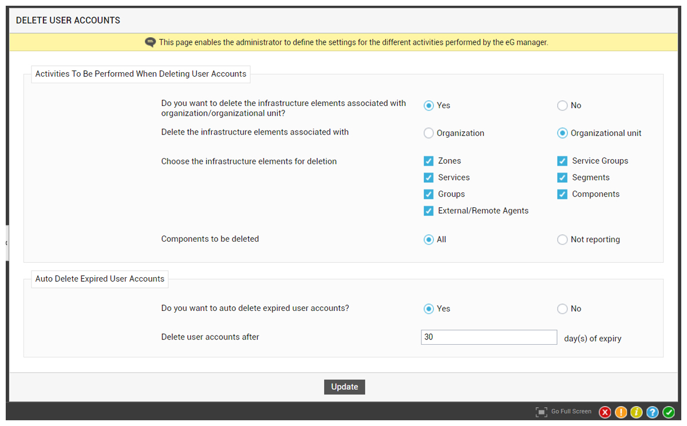Image resolution: width=687 pixels, height=426 pixels.
Task: Click the green normal state icon
Action: (669, 412)
